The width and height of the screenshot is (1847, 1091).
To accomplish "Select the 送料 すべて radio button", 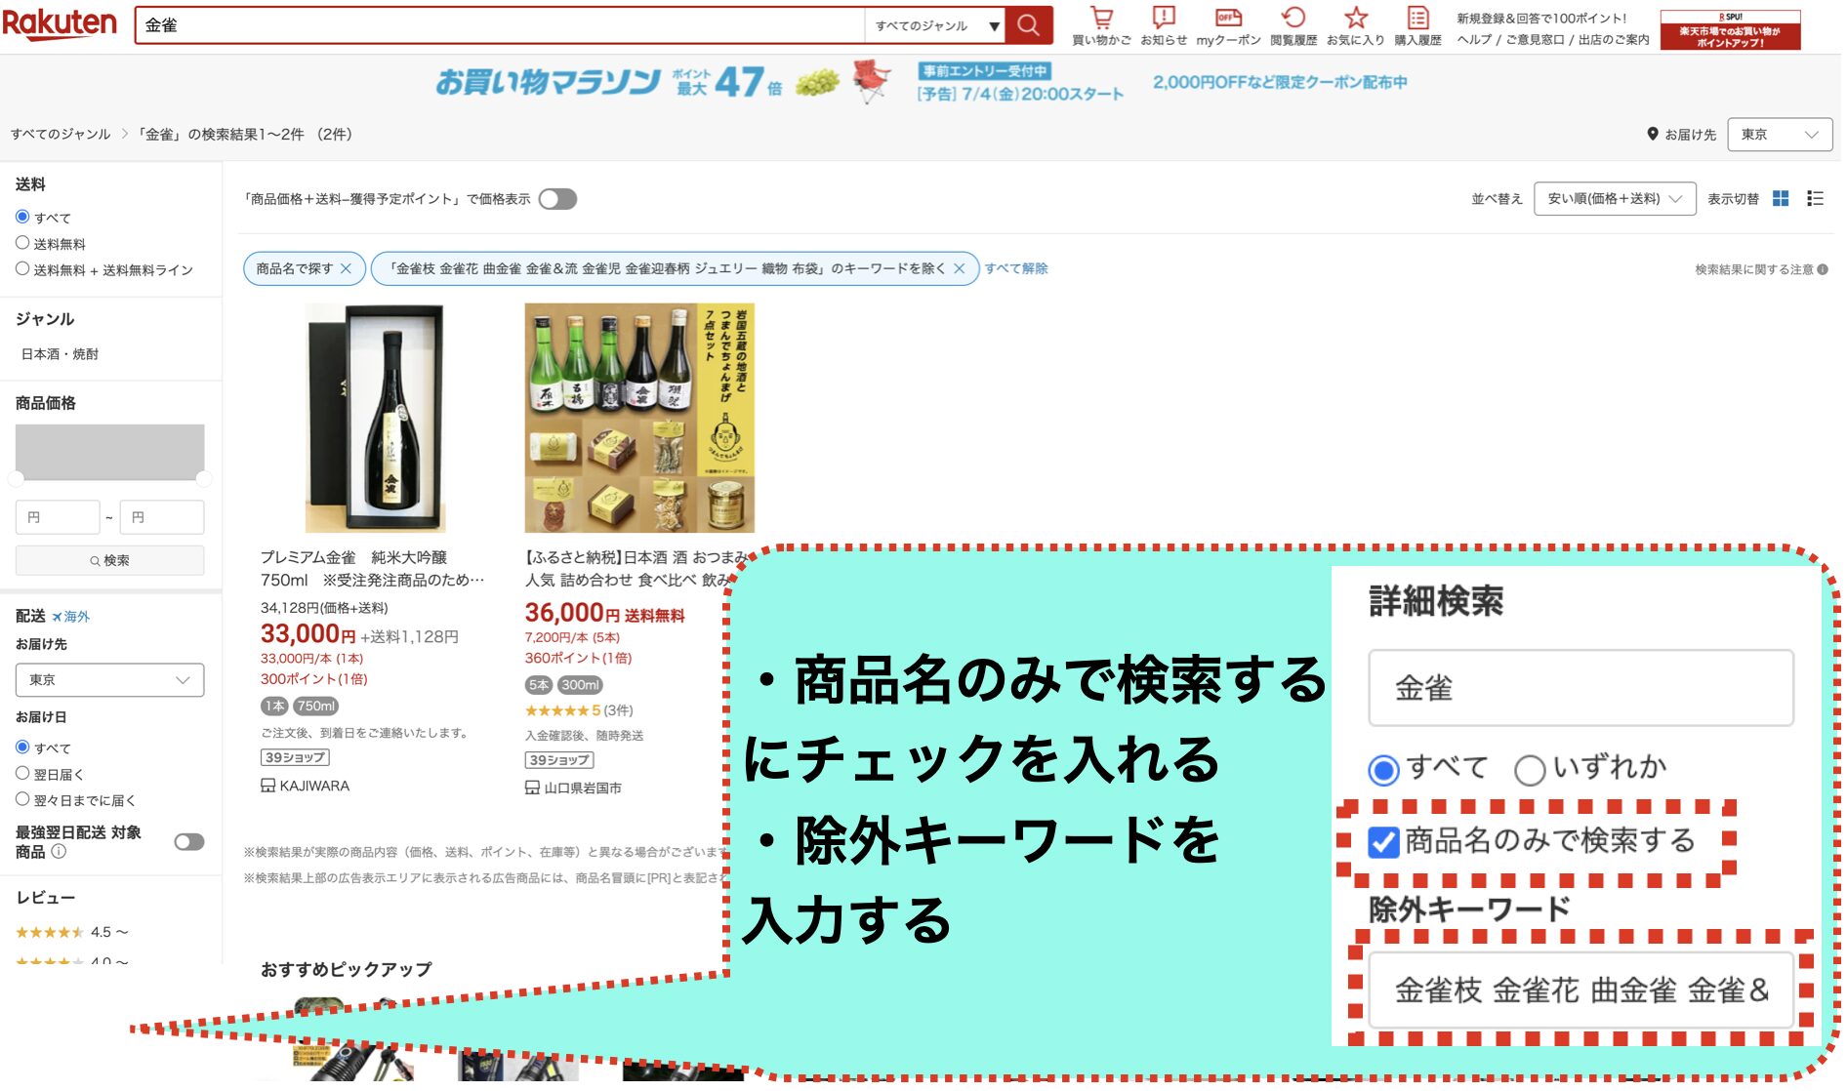I will pyautogui.click(x=22, y=217).
